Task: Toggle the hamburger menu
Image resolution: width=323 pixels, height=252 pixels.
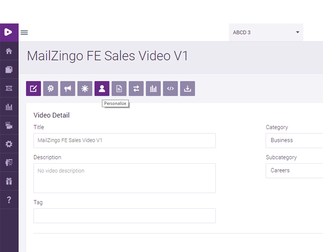Action: (x=24, y=33)
